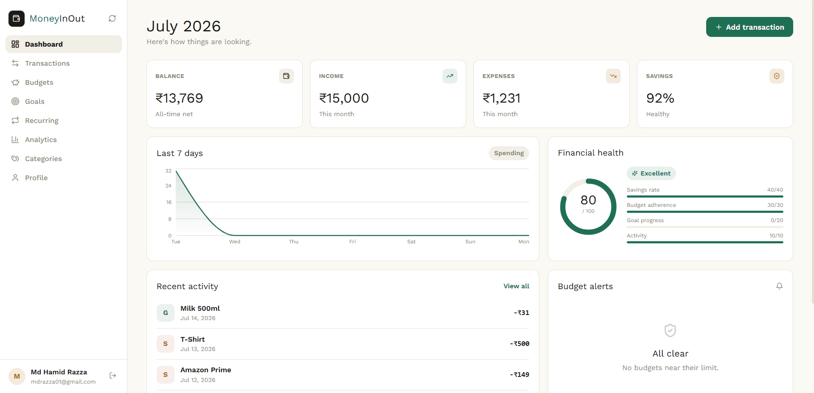This screenshot has height=393, width=814.
Task: Click the ₹15,000 income amount
Action: pyautogui.click(x=344, y=98)
